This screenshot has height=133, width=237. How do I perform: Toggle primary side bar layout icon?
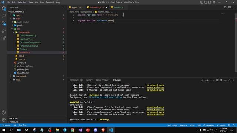pyautogui.click(x=201, y=3)
